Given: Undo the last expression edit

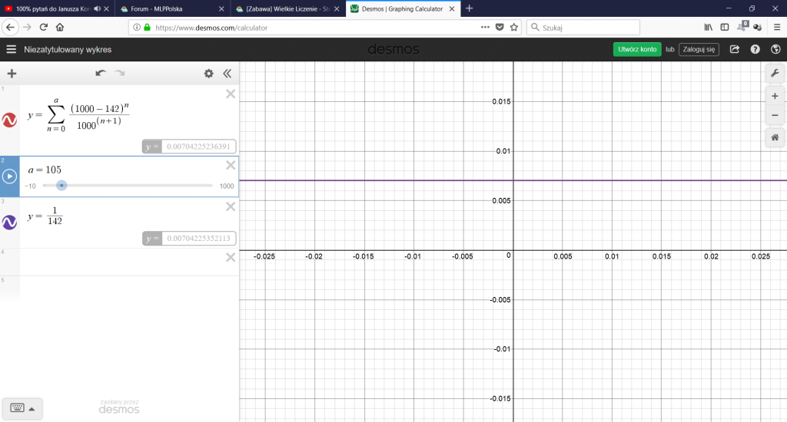Looking at the screenshot, I should (101, 74).
